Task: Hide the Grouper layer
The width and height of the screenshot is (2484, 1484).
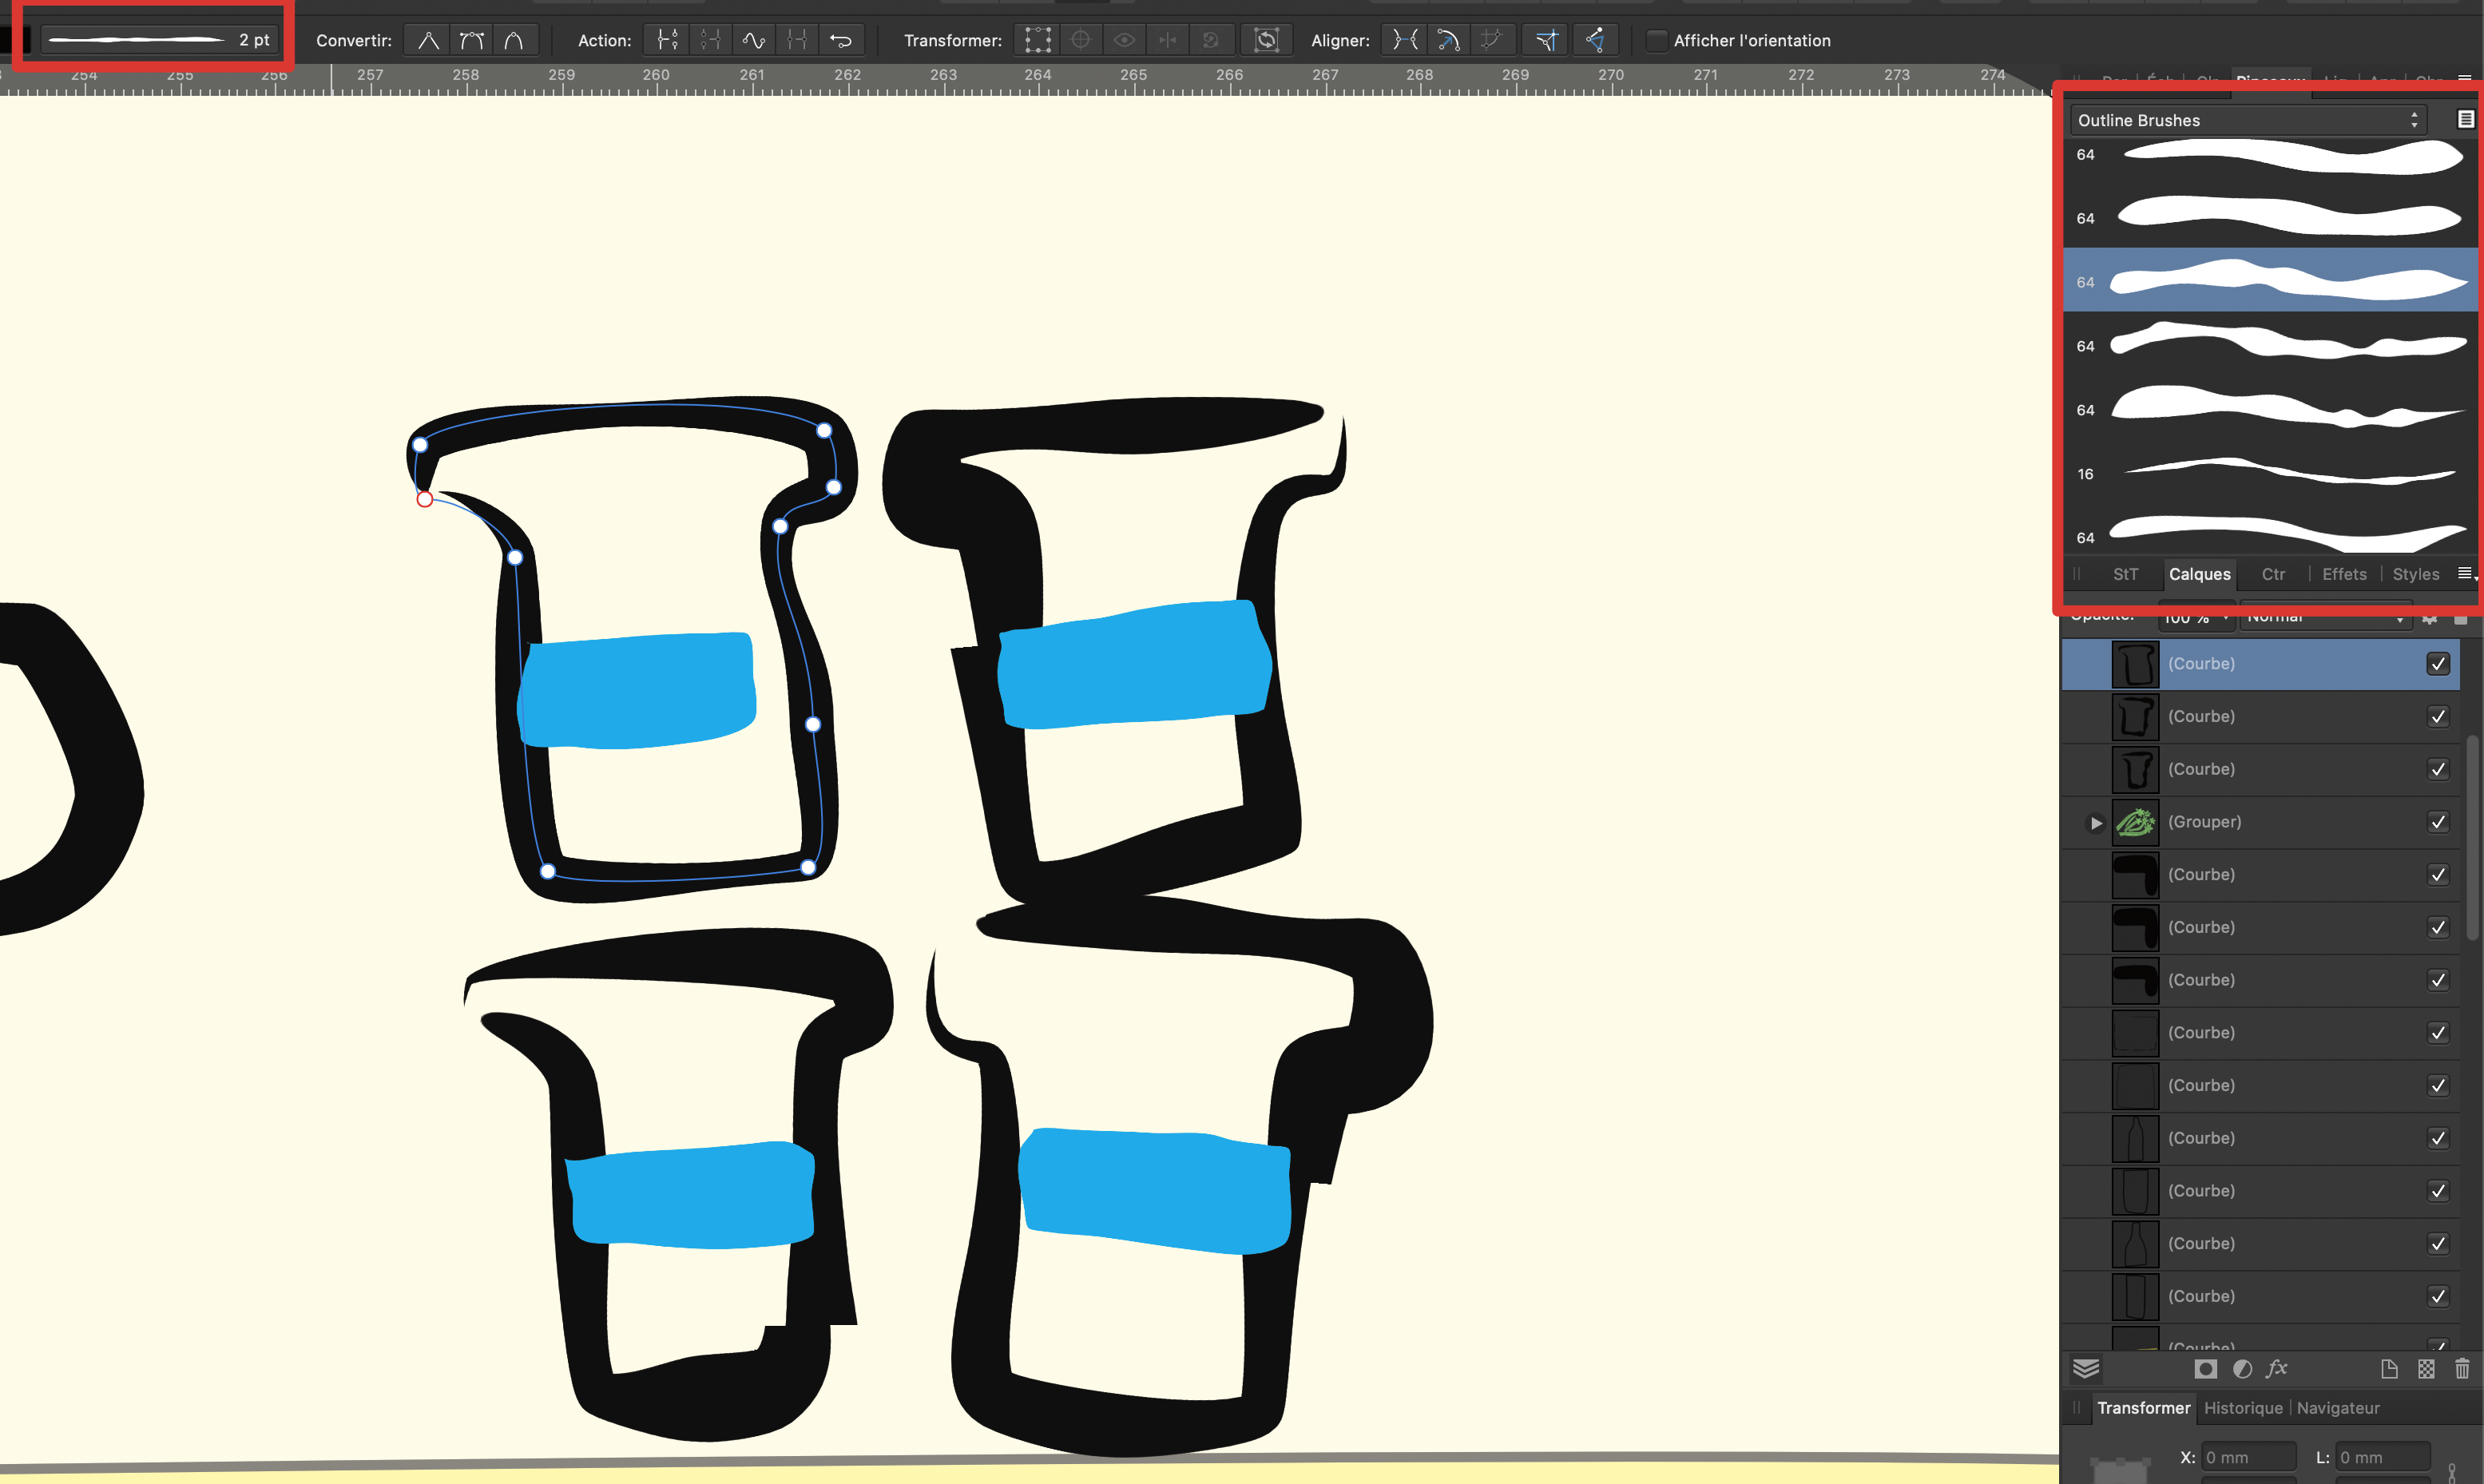Action: [2438, 822]
